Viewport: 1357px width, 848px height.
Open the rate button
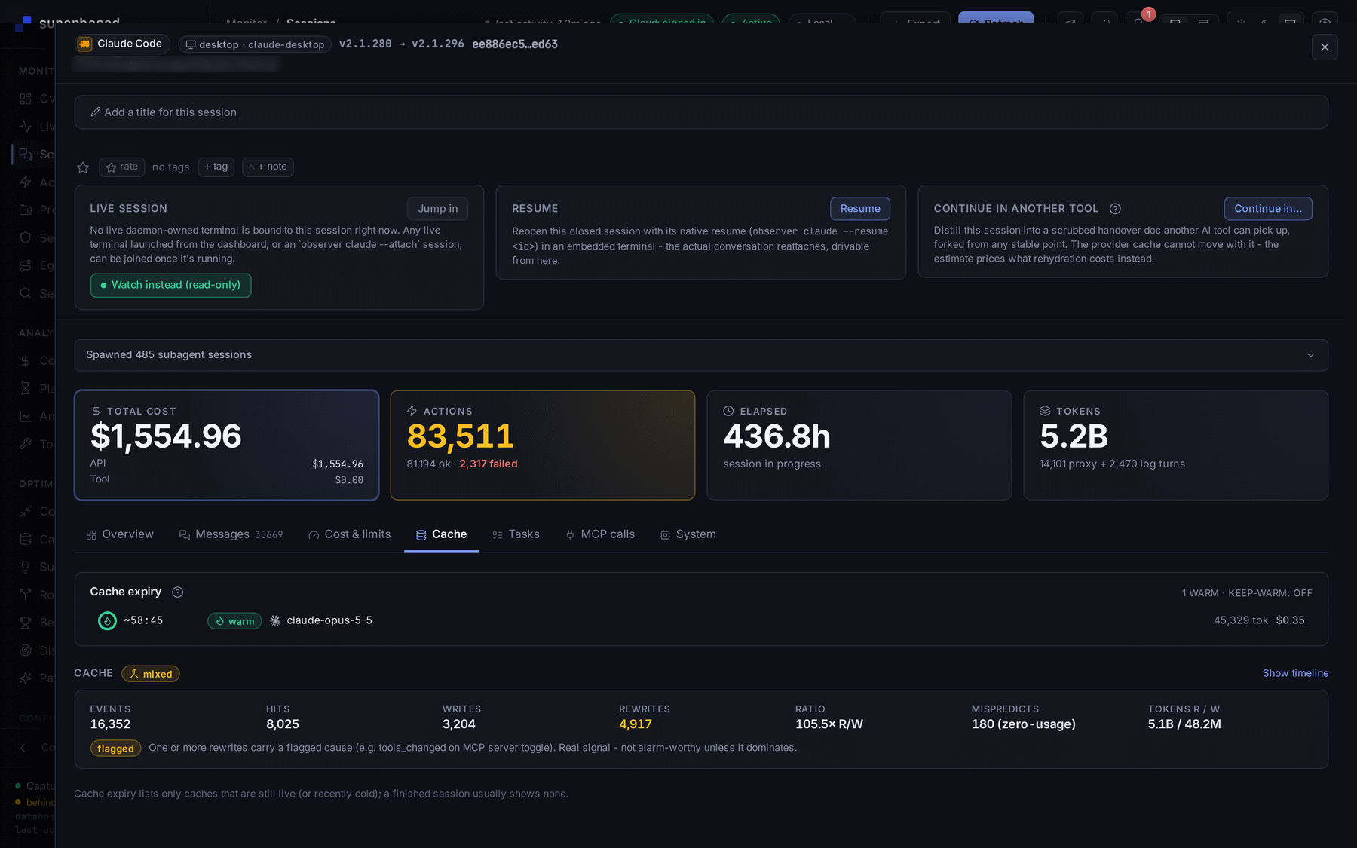click(x=122, y=167)
